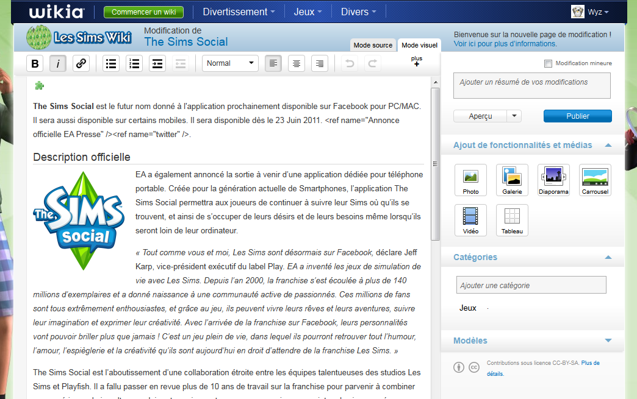The height and width of the screenshot is (399, 637).
Task: Insert a Carrousel slider
Action: (595, 180)
